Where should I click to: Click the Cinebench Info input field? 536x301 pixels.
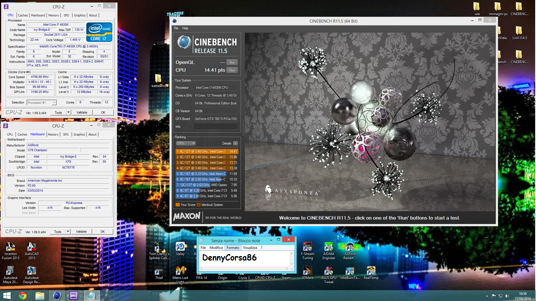[216, 127]
